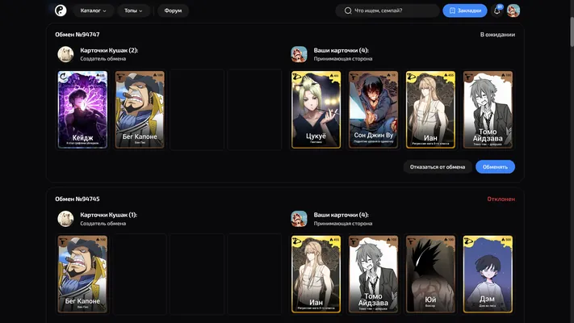Screen dimensions: 574x323
Task: Select the Цукуё card
Action: [x=316, y=110]
